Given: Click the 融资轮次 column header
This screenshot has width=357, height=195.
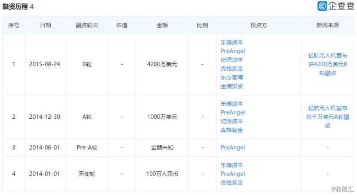Looking at the screenshot, I should [87, 25].
